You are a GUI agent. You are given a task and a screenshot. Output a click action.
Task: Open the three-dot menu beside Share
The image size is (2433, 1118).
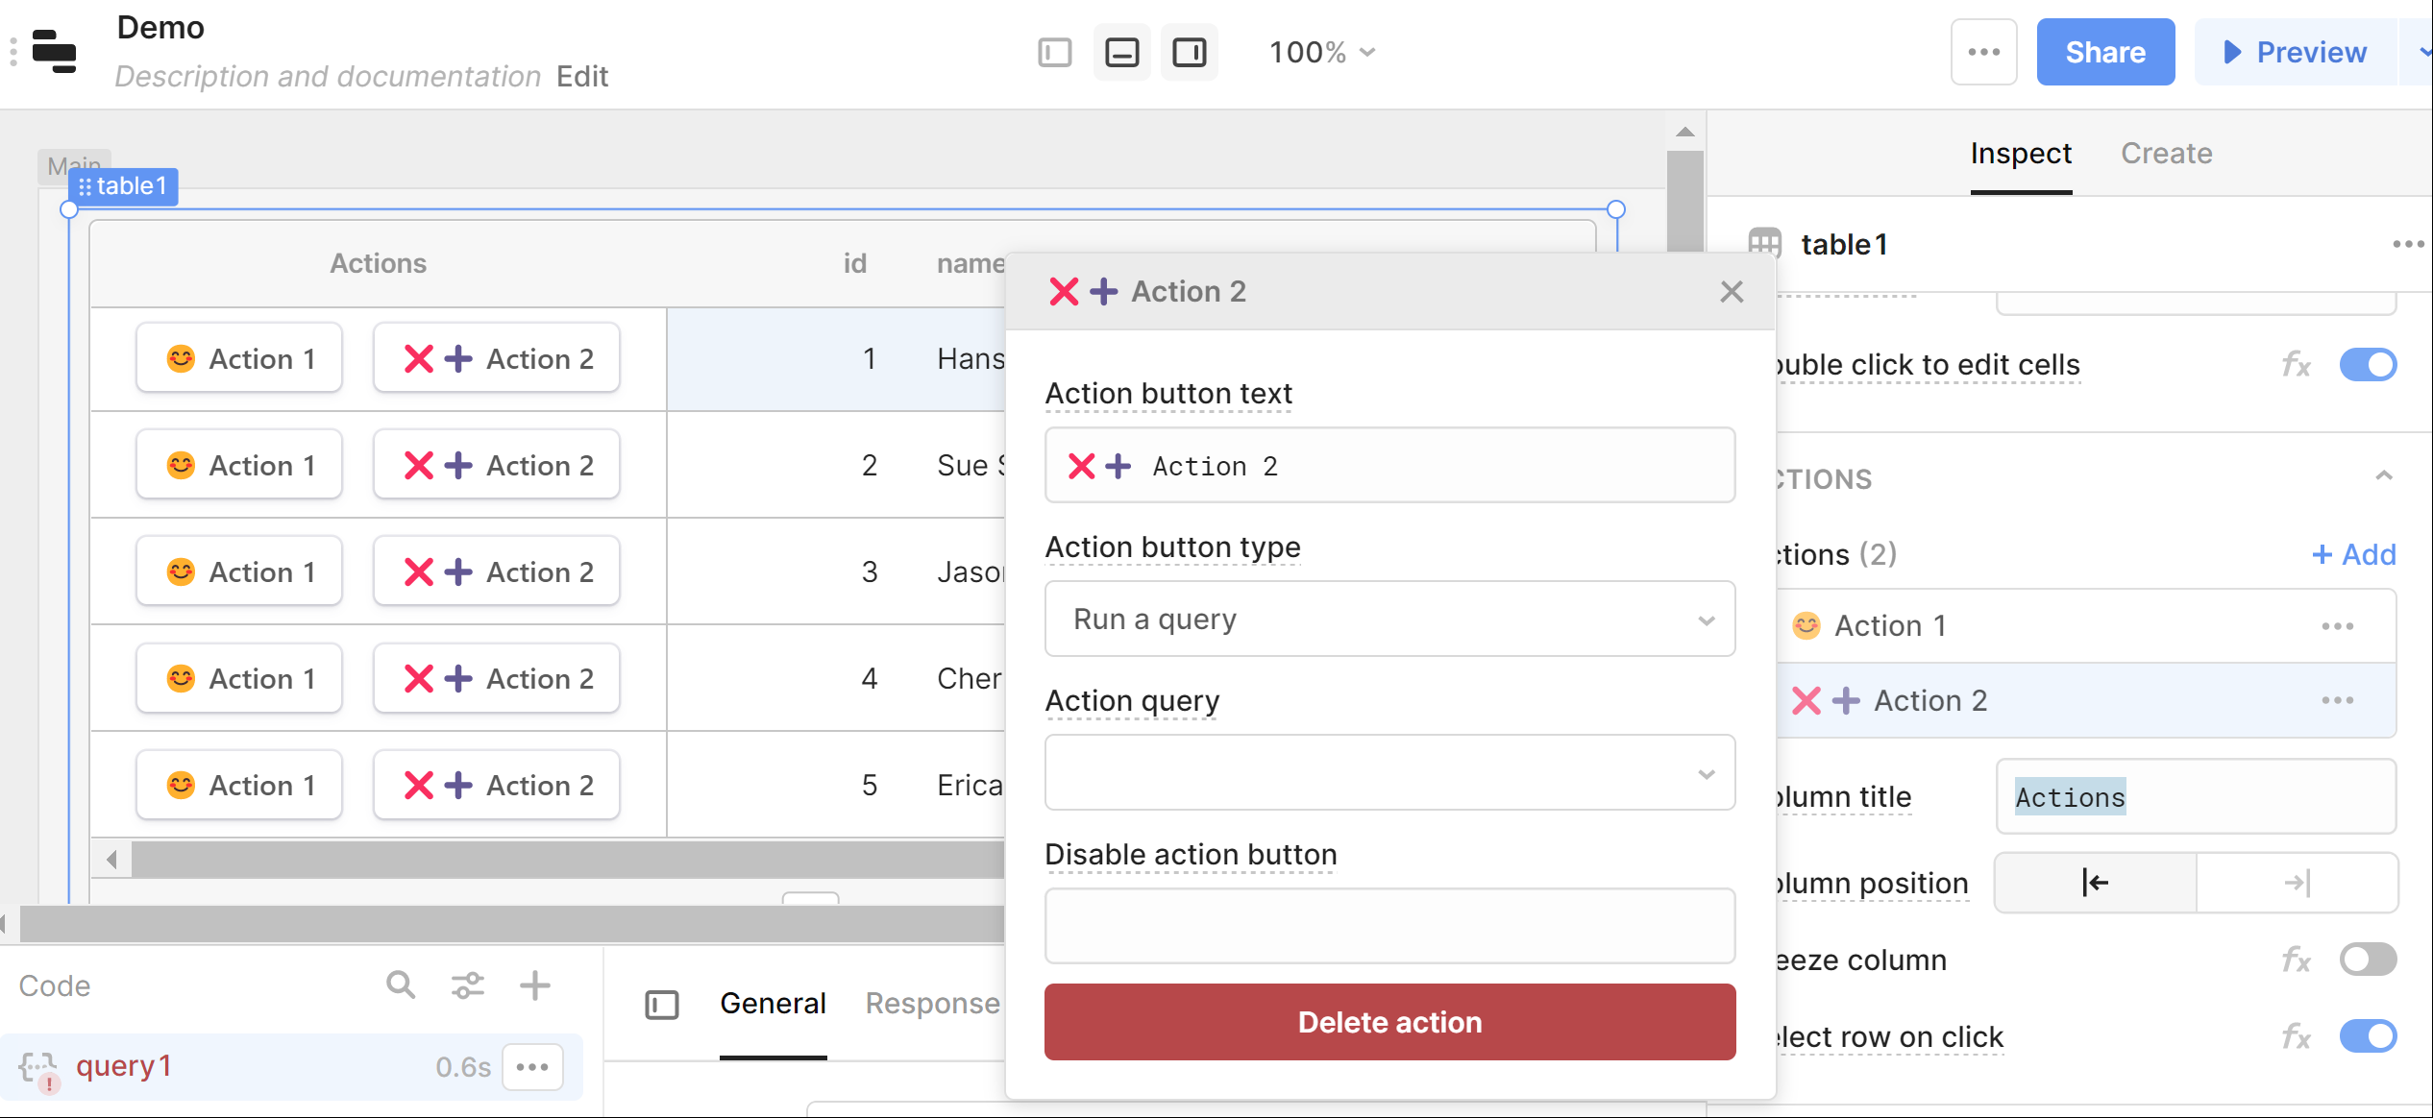click(1983, 52)
